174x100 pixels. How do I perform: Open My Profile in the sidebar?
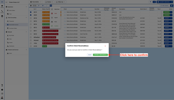pos(17,35)
